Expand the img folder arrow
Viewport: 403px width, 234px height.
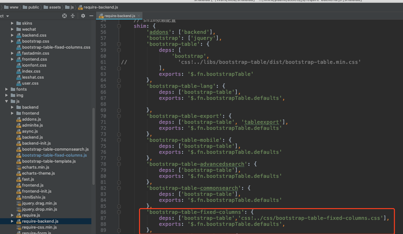point(7,95)
